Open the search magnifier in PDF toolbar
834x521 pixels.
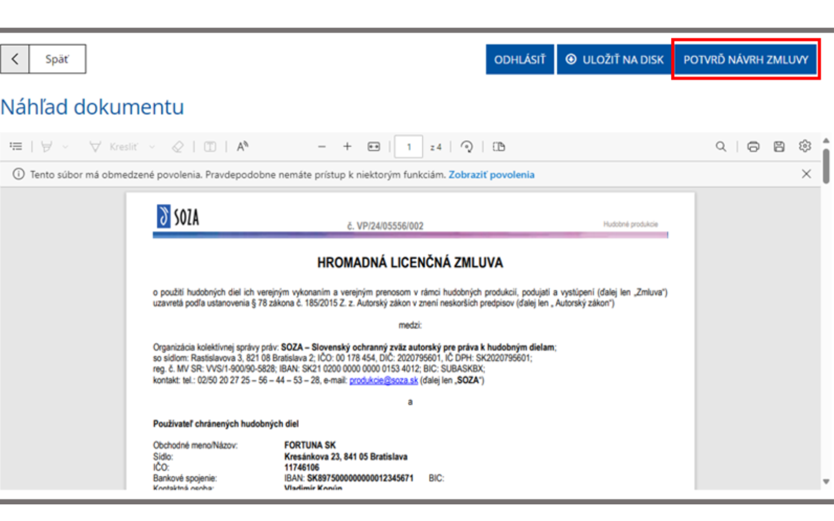pyautogui.click(x=721, y=147)
